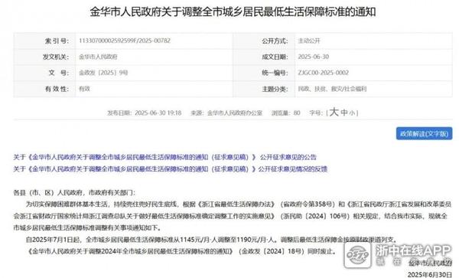Click the 文号 label cell
Viewport: 459px width, 278px height.
pos(44,73)
